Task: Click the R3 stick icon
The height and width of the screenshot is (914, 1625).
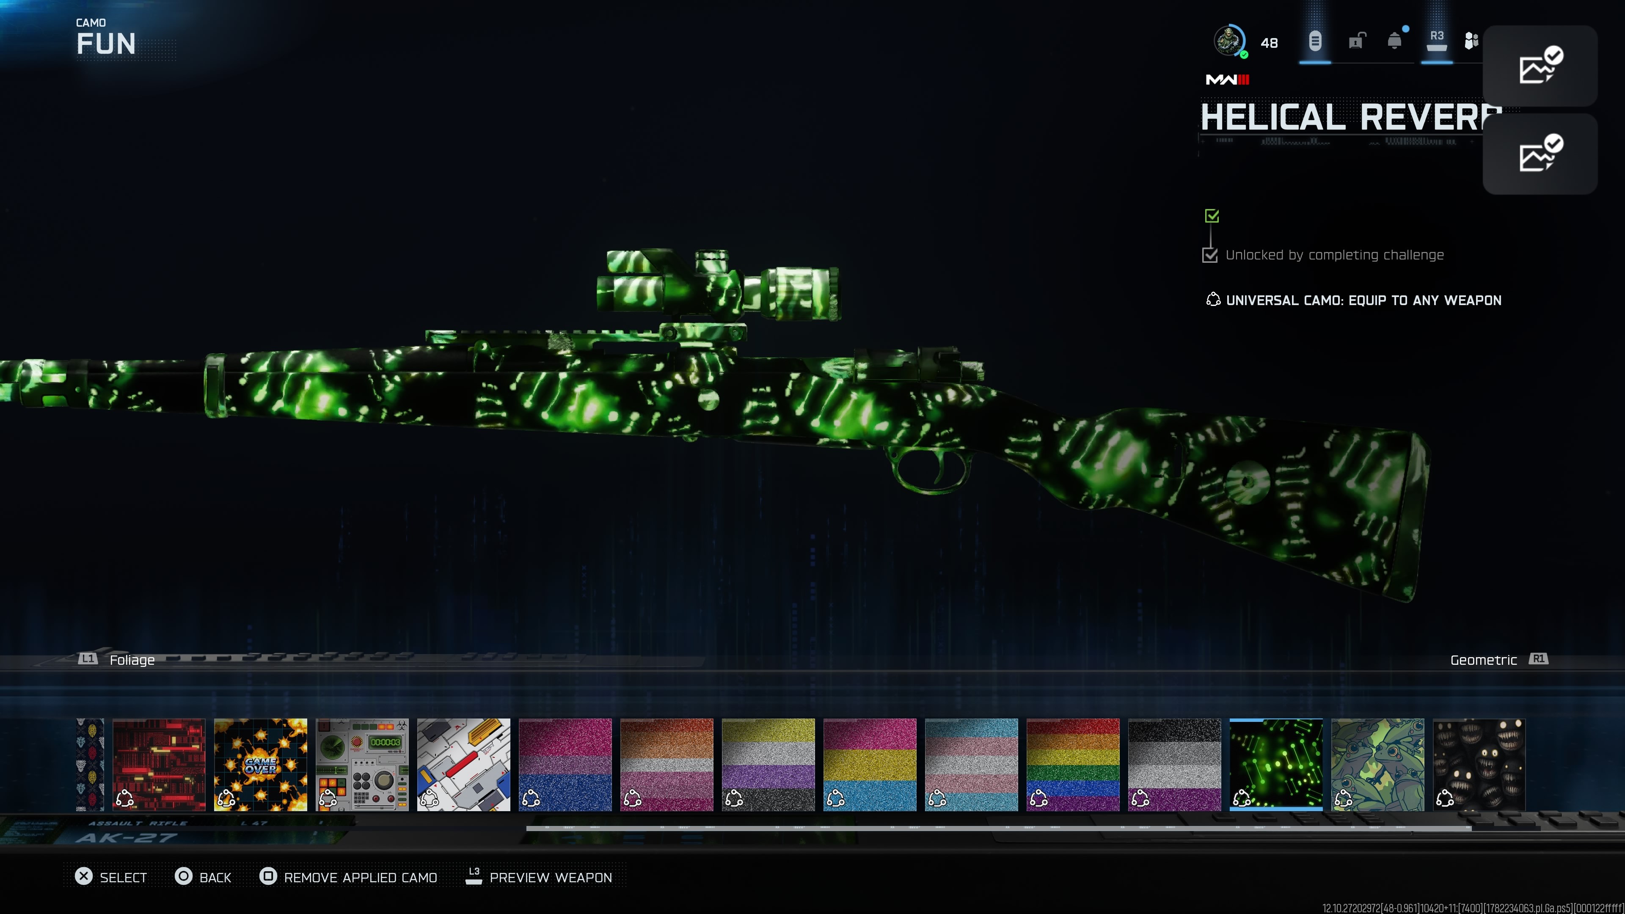Action: pos(1436,41)
